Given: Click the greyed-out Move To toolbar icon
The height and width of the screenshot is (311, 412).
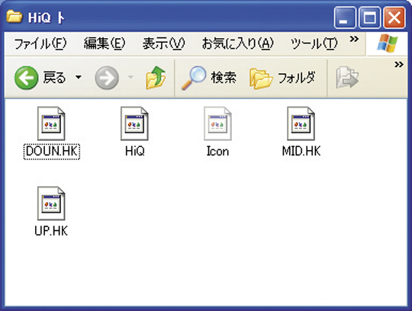Looking at the screenshot, I should coord(347,78).
